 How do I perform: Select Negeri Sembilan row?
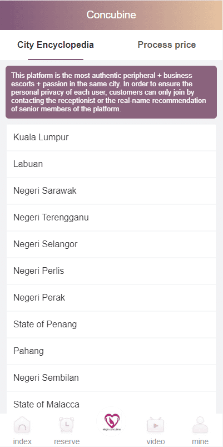(111, 378)
